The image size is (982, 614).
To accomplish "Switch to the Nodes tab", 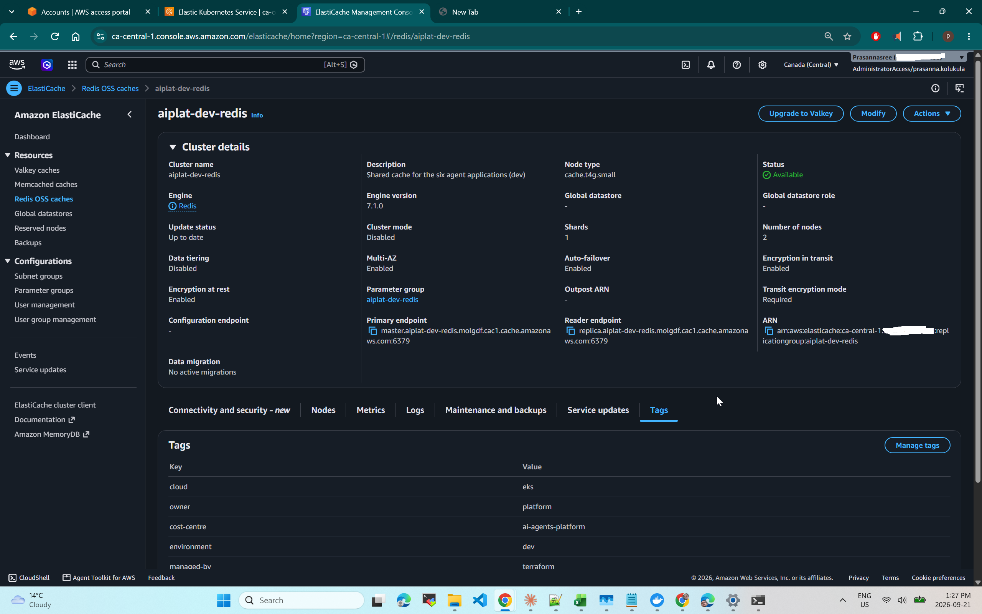I will 323,410.
